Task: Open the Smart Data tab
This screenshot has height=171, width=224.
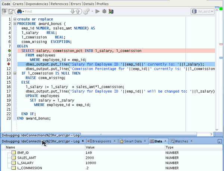Action: tap(133, 141)
